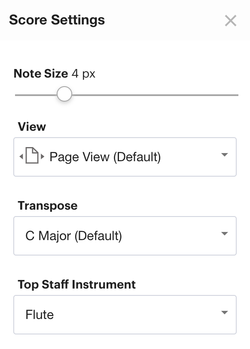Screen dimensions: 250x349
Task: Click the Score Settings title
Action: tap(57, 20)
